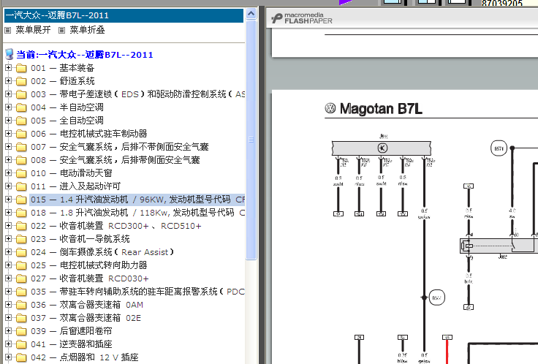Expand the 036 双离合器变速箱 0AM node
Screen dimensions: 538x364
8,304
